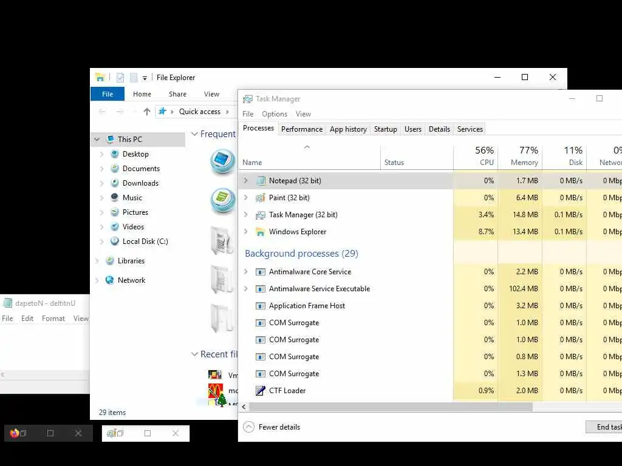
Task: Collapse the Recent files section
Action: pyautogui.click(x=195, y=354)
